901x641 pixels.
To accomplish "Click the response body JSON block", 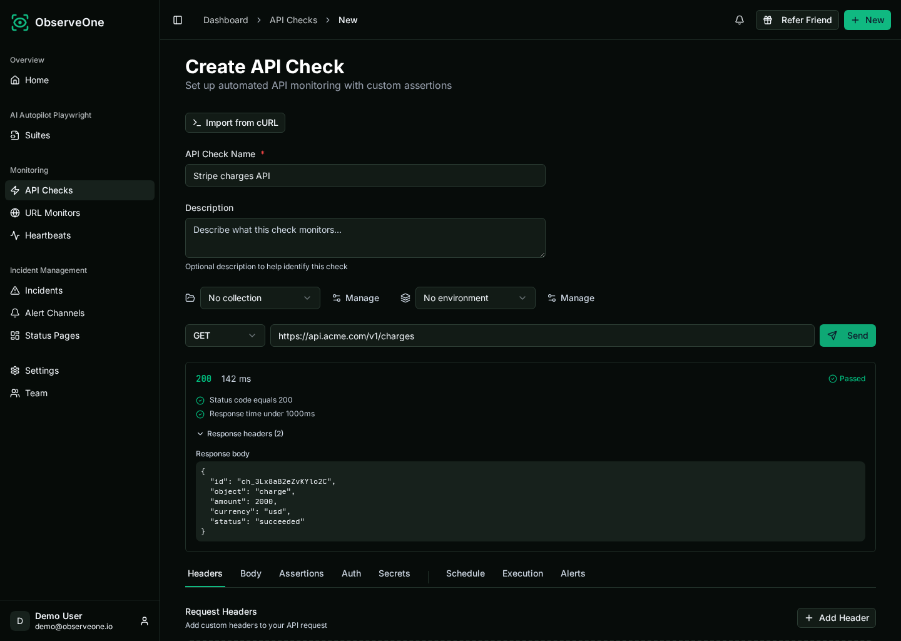I will [531, 501].
